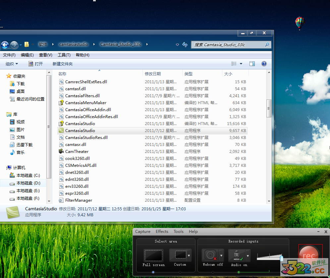Open the recorder Effects menu
Image resolution: width=330 pixels, height=278 pixels.
click(x=162, y=232)
